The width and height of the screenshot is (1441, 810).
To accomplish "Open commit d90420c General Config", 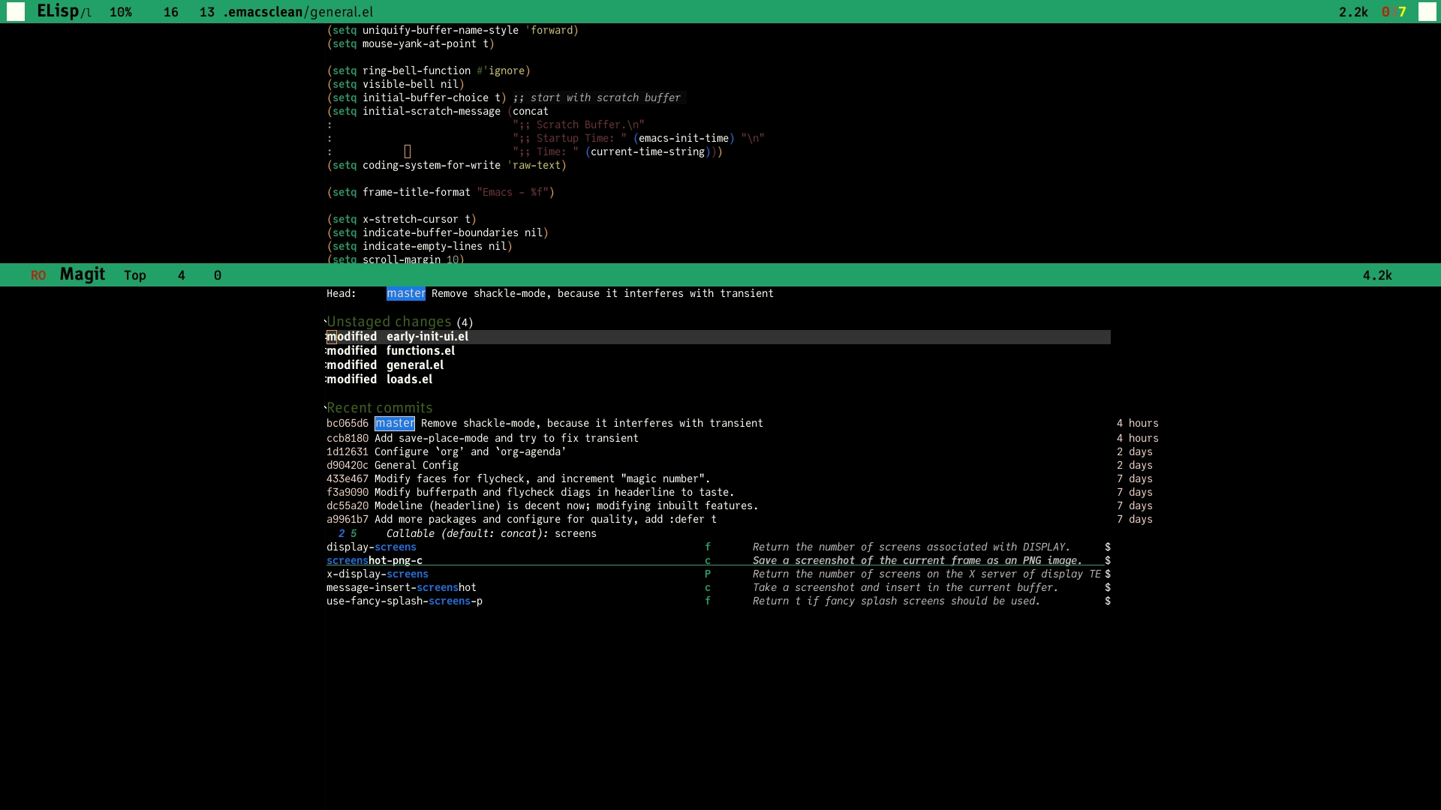I will 416,466.
